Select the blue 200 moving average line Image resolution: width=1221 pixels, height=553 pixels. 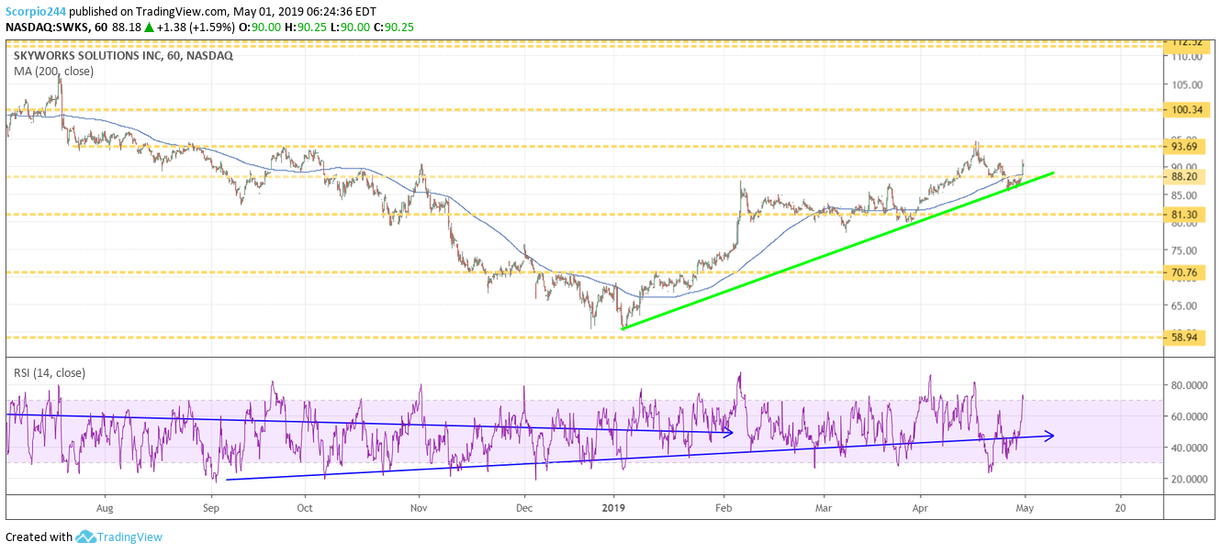tap(514, 249)
